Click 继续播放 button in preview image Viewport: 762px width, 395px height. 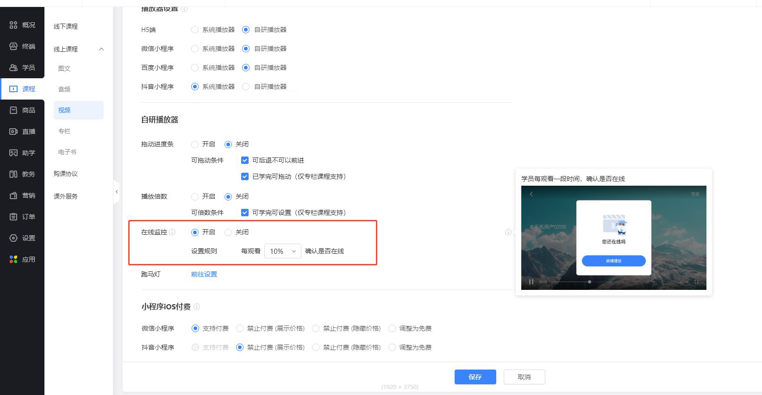(x=613, y=261)
